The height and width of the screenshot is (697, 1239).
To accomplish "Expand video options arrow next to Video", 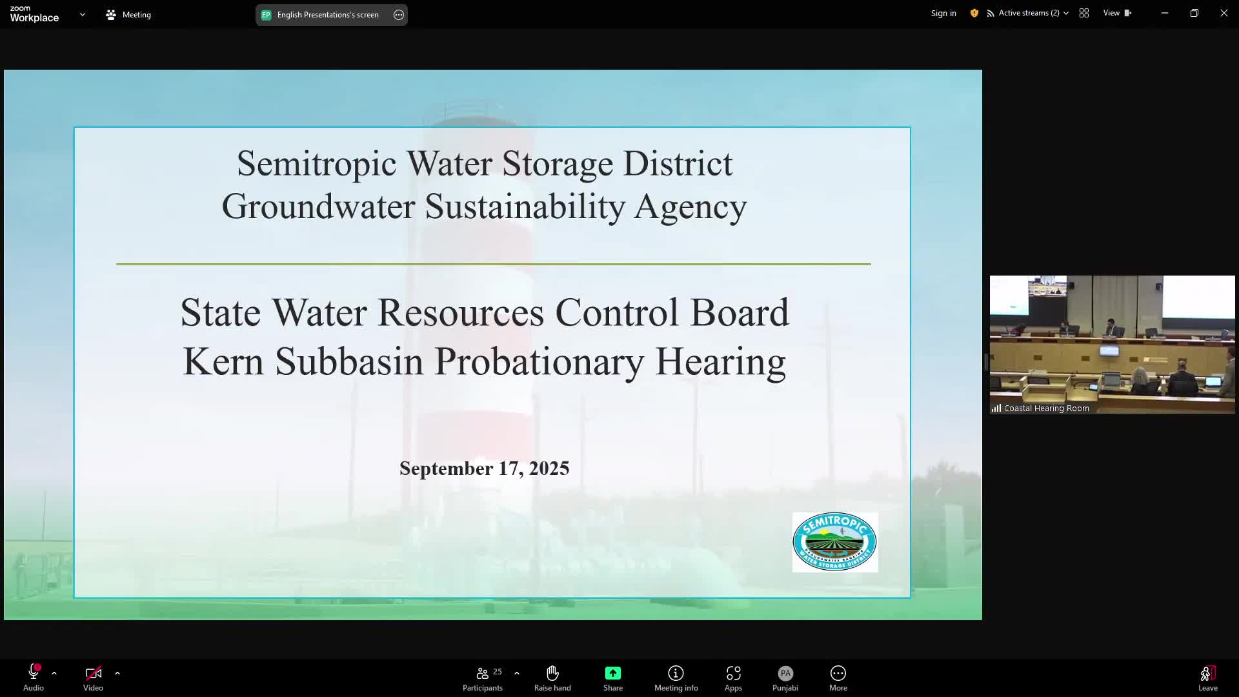I will point(117,673).
